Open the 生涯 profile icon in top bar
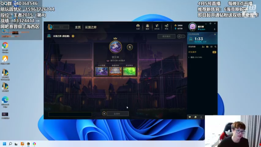The image size is (261, 147). 138,27
